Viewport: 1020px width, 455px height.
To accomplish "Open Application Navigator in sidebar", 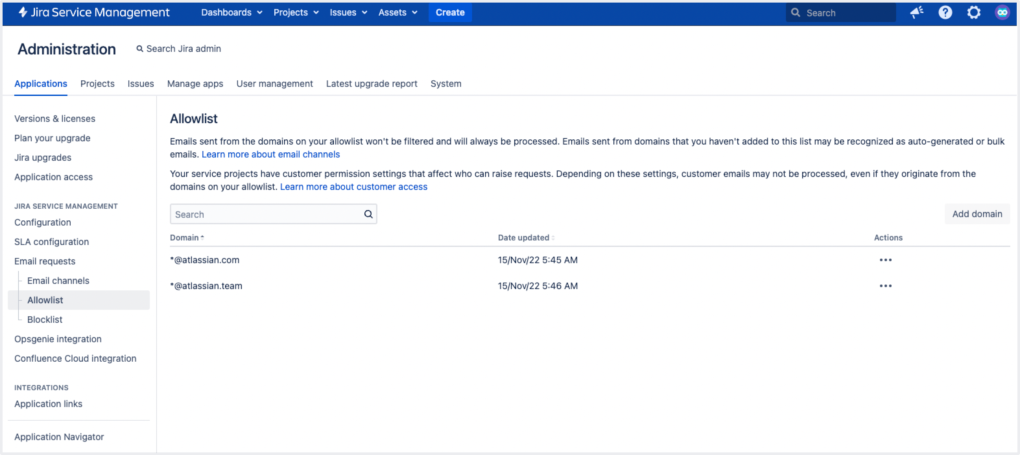I will point(59,437).
